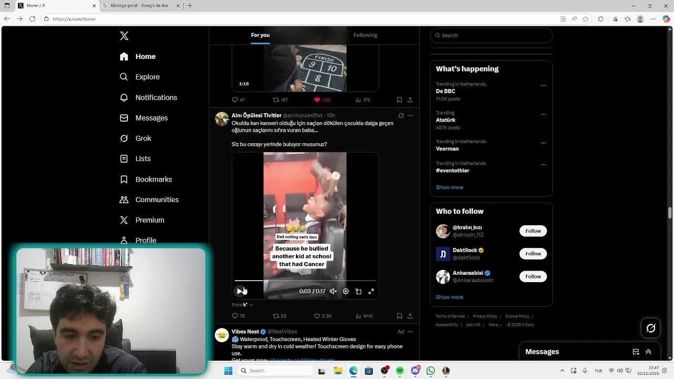Bookmark the Alnı Öpülesi Tivitler post
The width and height of the screenshot is (674, 379).
pos(400,316)
